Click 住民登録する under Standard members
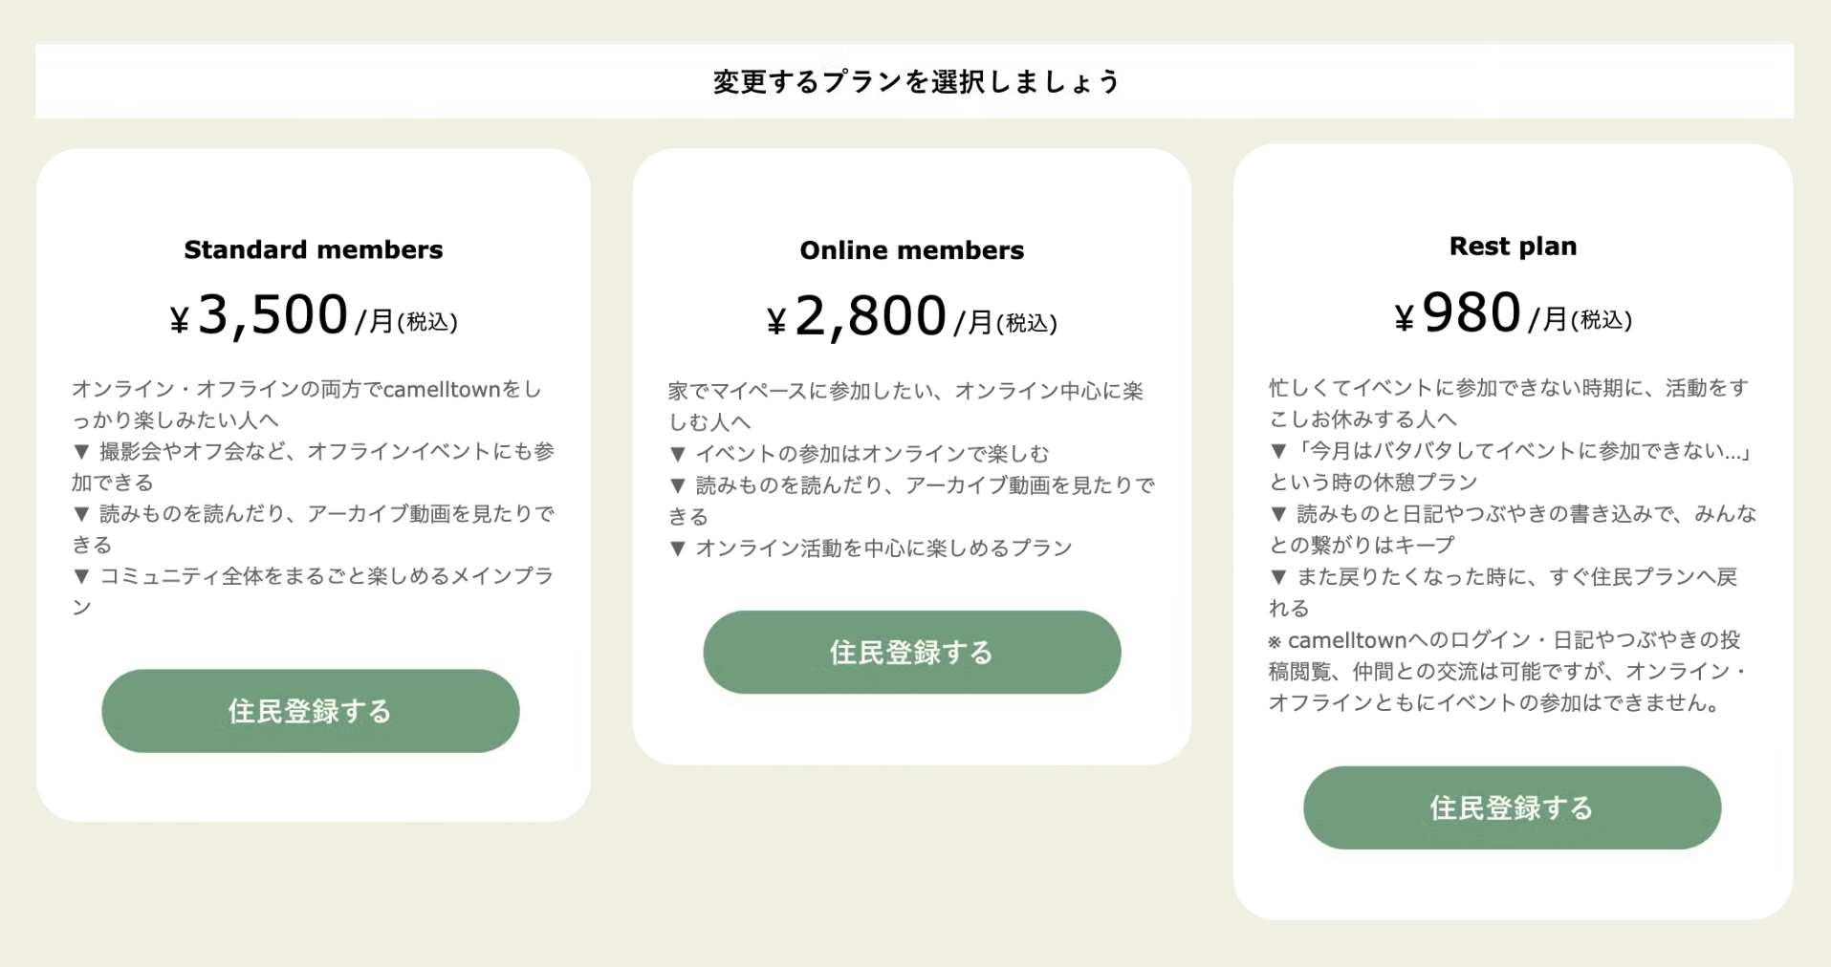This screenshot has width=1831, height=967. pyautogui.click(x=310, y=711)
